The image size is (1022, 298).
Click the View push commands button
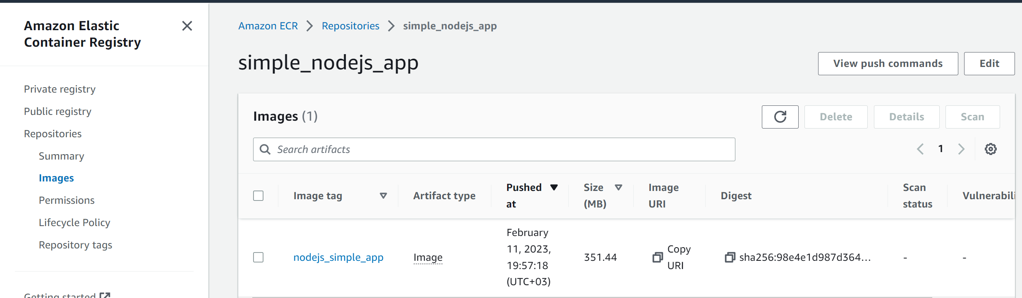point(888,64)
